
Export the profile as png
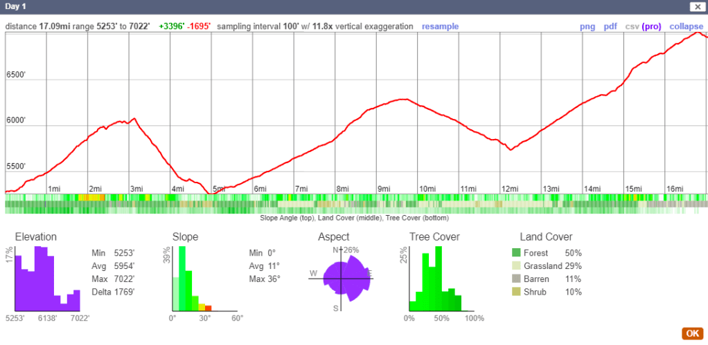587,26
